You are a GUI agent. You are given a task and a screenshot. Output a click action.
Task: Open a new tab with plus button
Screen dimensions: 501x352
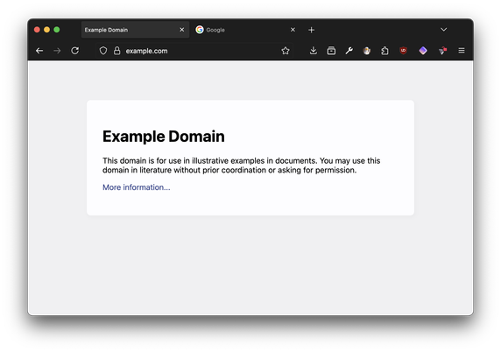(x=311, y=30)
